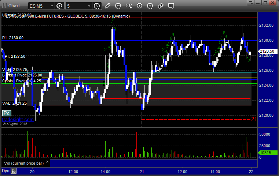The height and width of the screenshot is (176, 279).
Task: Open the tradesight.com link
Action: click(x=18, y=120)
